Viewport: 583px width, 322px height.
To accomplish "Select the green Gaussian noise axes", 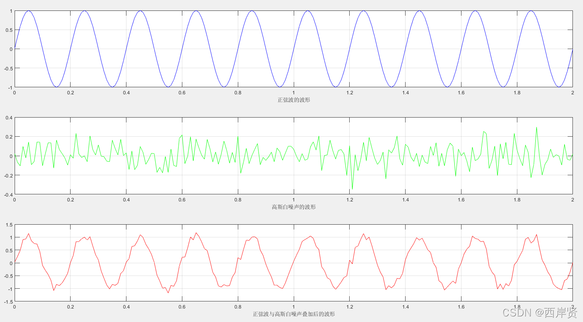I will [x=294, y=156].
